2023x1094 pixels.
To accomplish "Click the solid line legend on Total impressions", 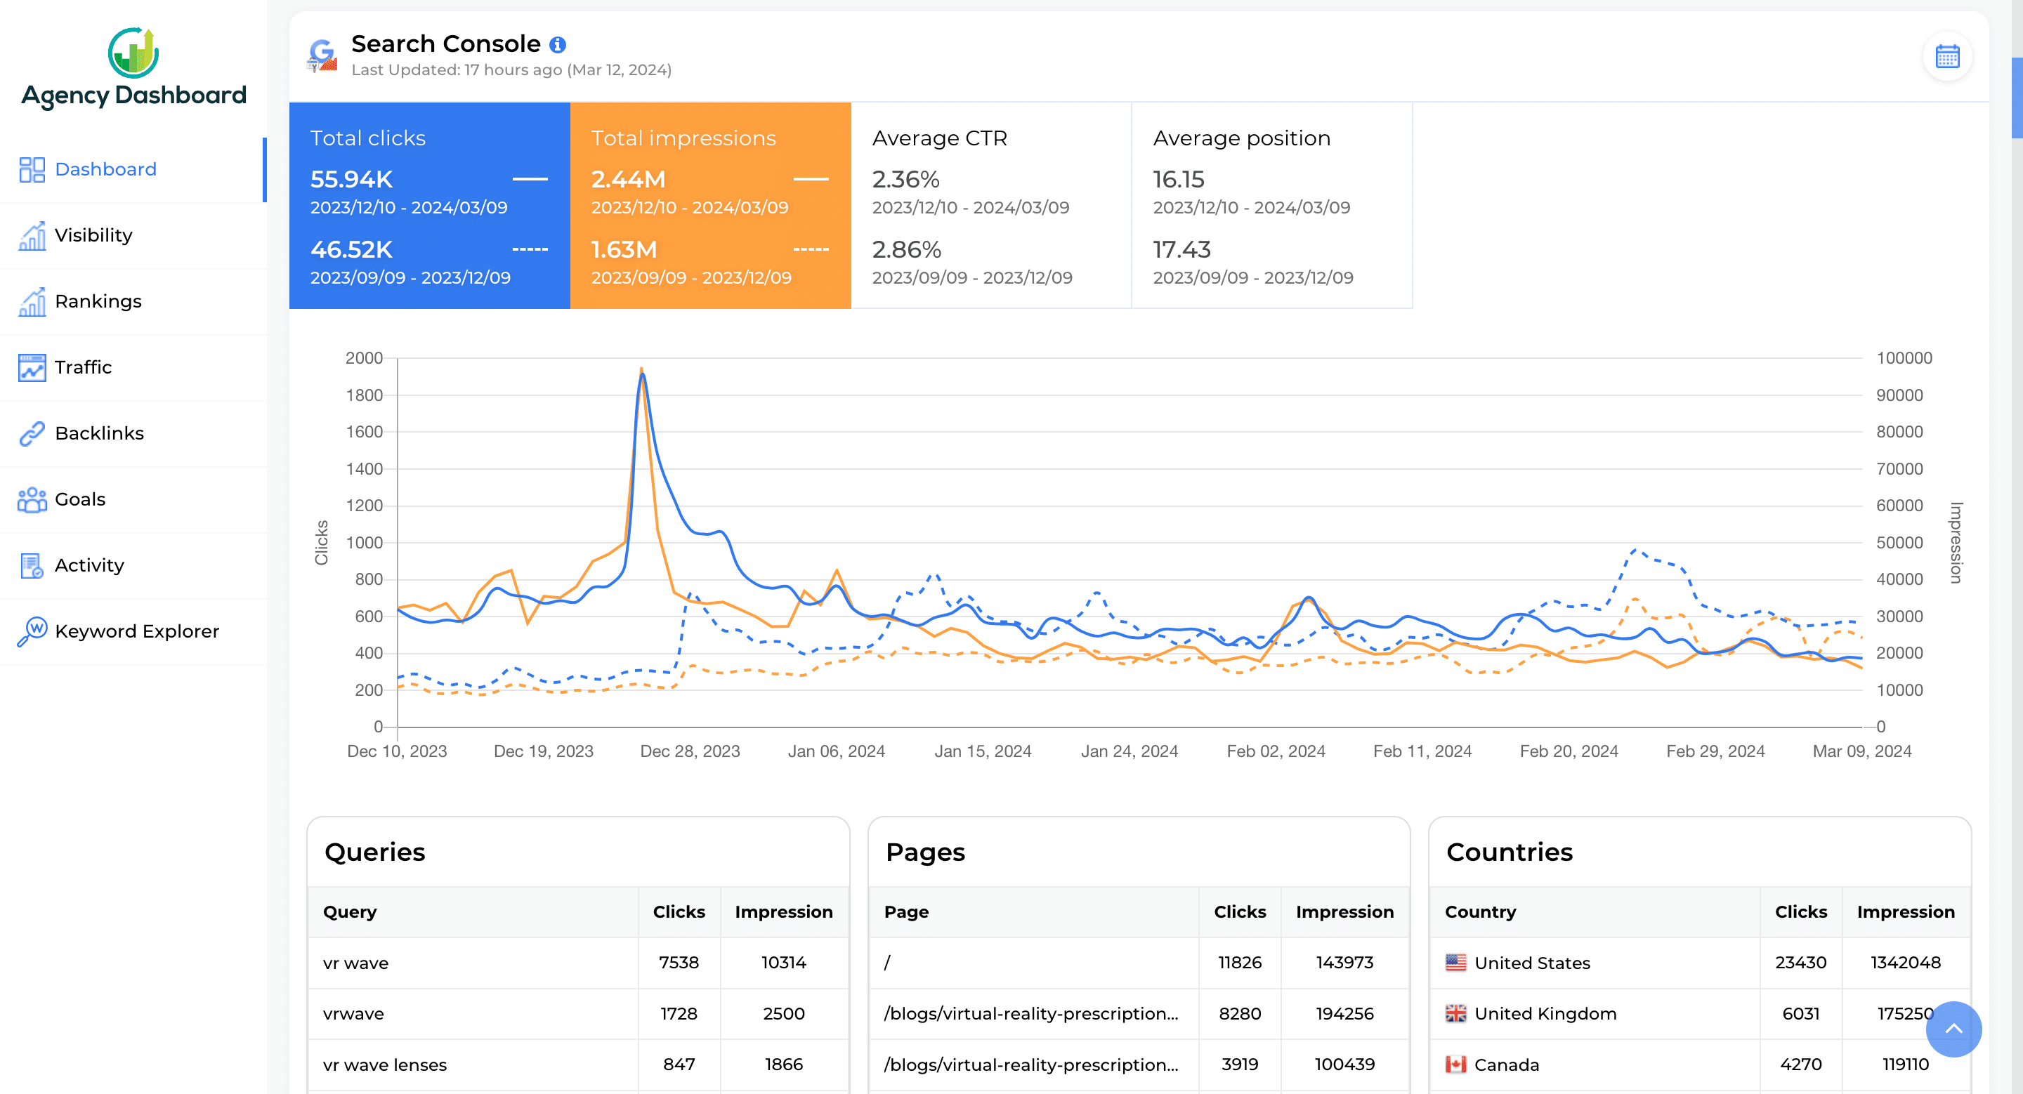I will 811,179.
